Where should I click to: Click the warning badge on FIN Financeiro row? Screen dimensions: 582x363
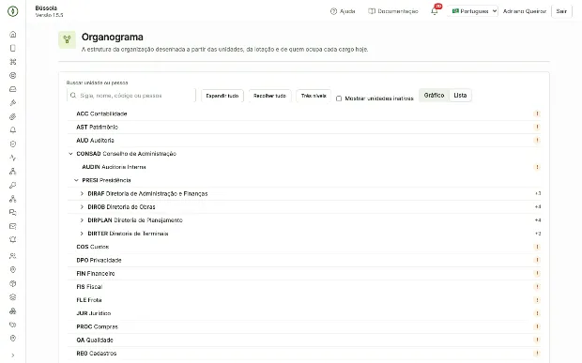(537, 273)
